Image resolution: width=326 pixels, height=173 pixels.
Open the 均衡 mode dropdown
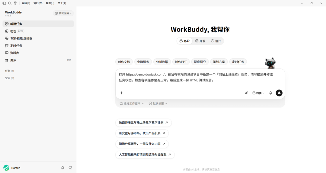point(258,93)
